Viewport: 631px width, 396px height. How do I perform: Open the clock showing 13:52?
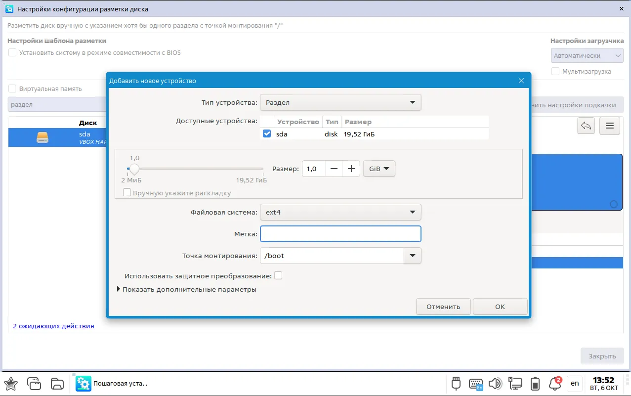point(604,383)
